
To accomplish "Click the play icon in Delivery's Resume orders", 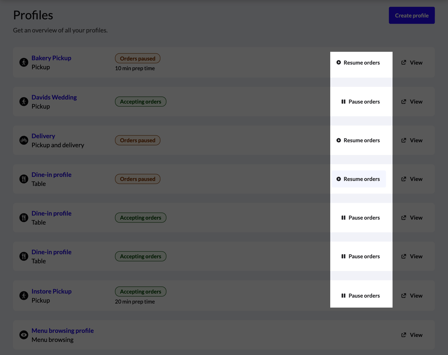I will coord(339,140).
